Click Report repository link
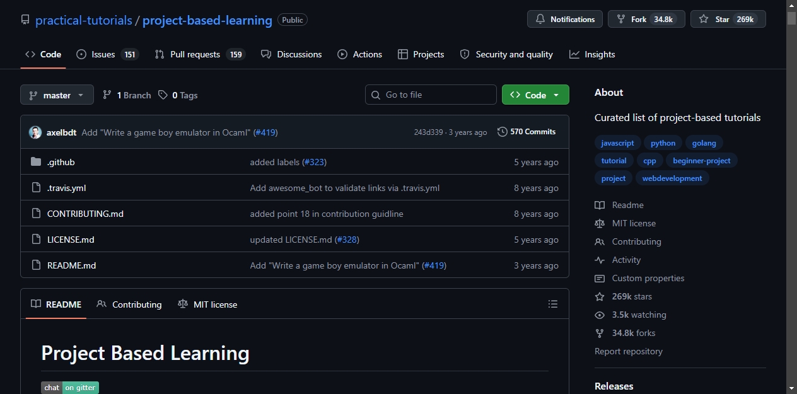 (629, 351)
